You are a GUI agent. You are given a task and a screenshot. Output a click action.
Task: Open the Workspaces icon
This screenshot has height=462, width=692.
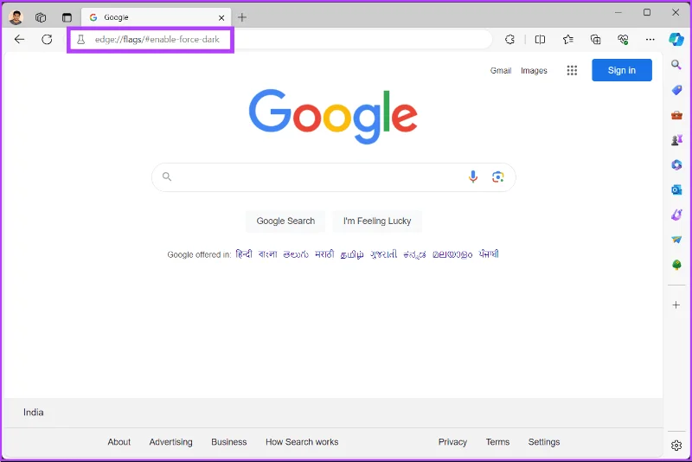point(41,17)
